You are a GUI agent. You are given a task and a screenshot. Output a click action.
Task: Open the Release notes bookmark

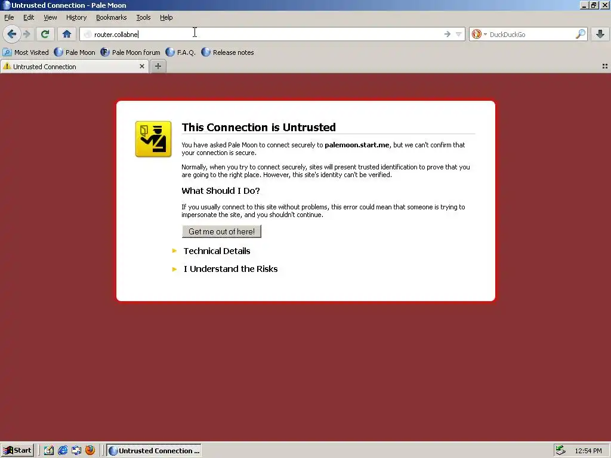point(227,52)
